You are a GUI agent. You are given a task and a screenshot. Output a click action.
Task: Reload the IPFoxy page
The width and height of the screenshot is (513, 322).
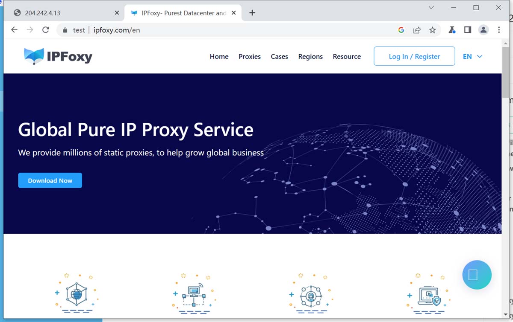point(46,30)
